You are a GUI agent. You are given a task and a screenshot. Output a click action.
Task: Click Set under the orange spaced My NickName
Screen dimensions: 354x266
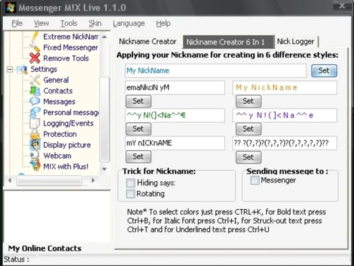coord(248,101)
